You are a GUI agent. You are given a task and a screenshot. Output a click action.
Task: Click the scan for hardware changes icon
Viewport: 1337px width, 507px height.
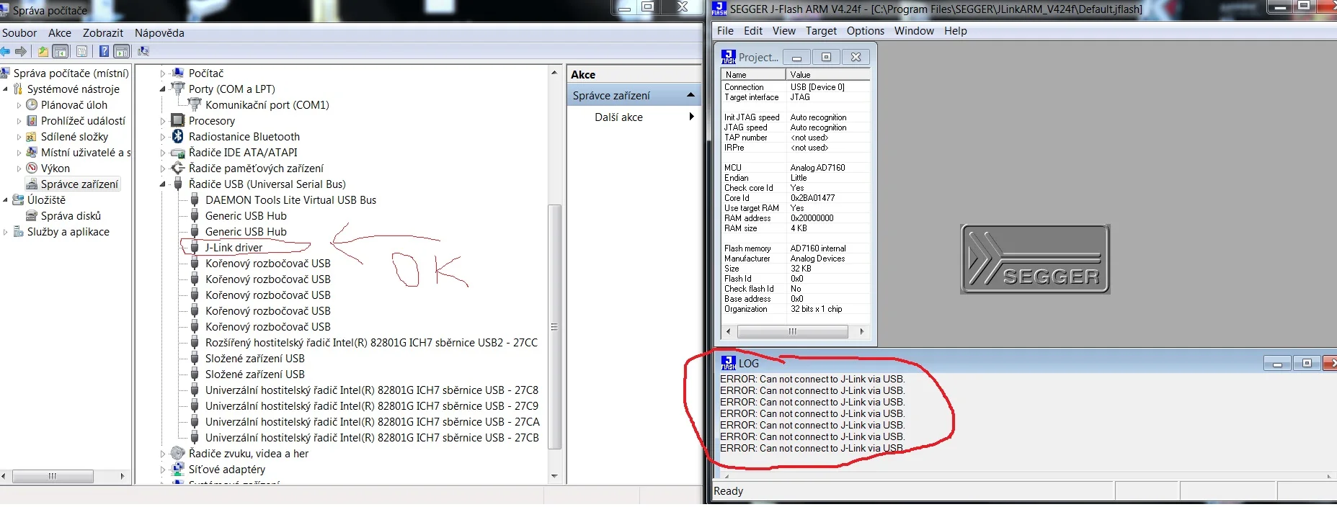143,51
